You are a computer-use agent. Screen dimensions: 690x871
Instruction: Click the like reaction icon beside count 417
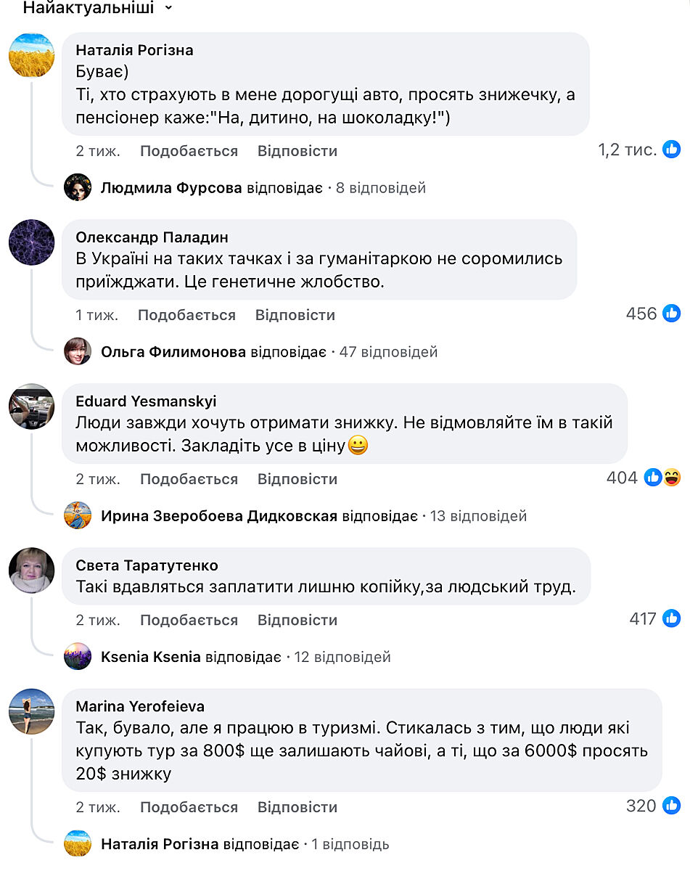673,619
